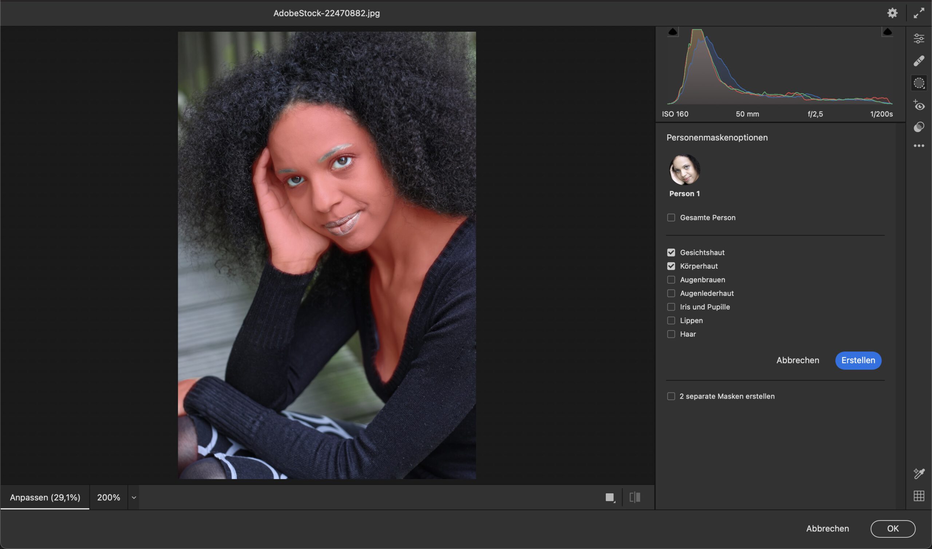
Task: Select the Healing bandage tool
Action: (x=919, y=61)
